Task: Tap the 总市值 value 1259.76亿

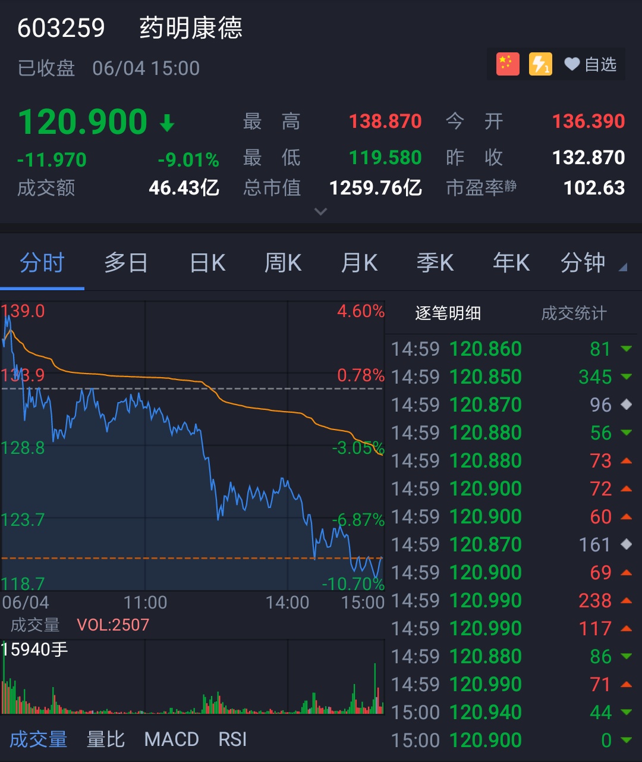Action: [376, 188]
